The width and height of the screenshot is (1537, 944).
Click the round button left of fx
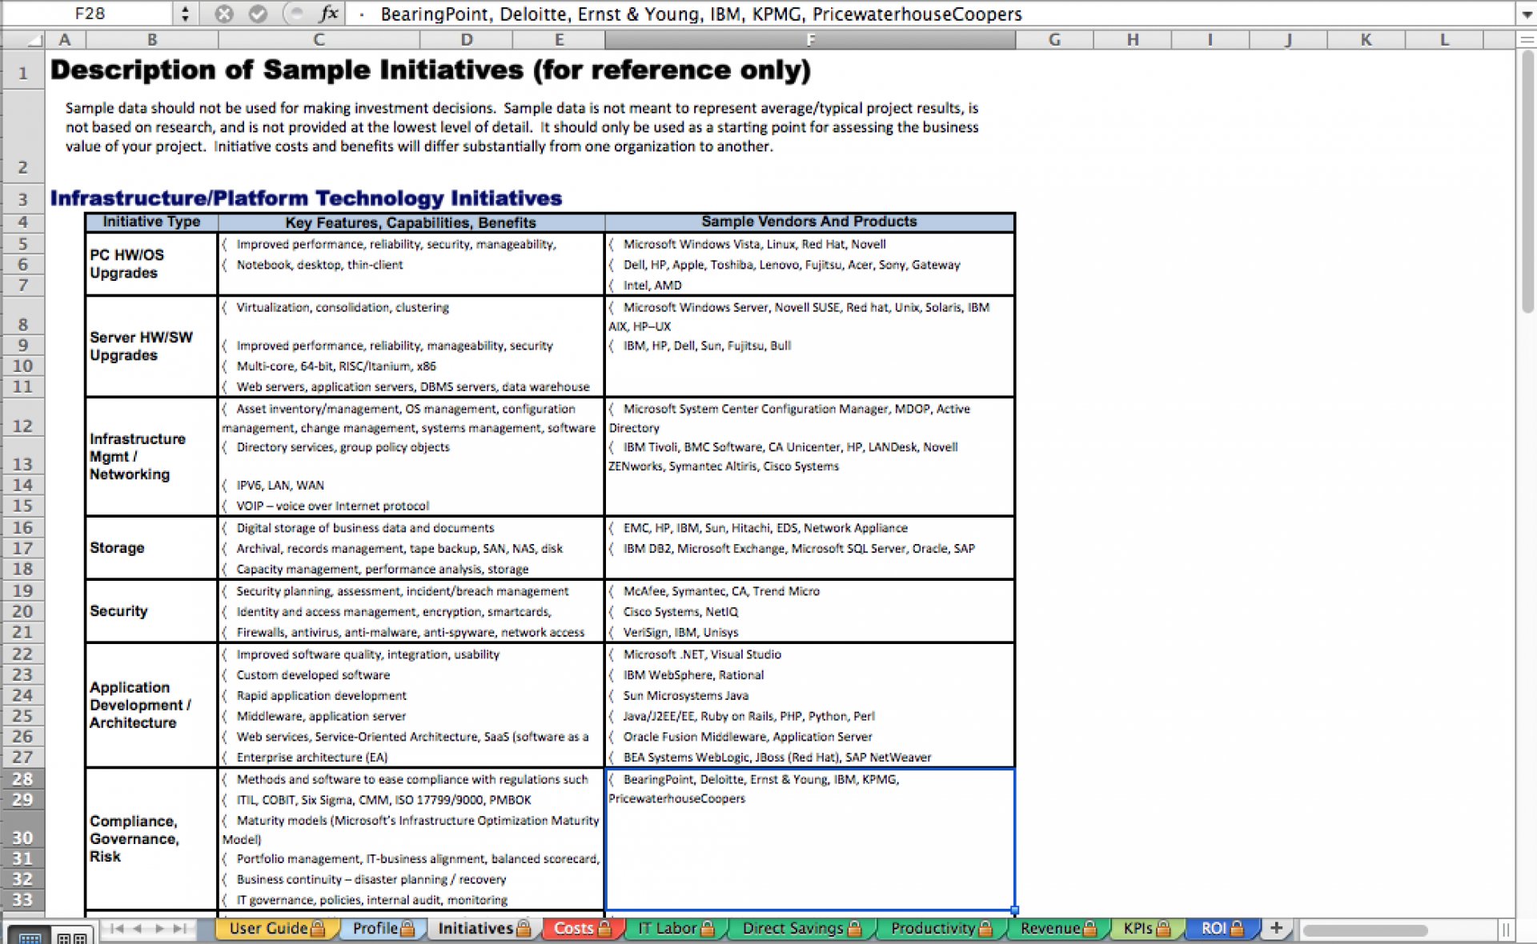(295, 14)
